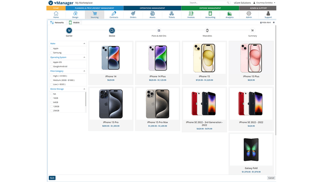Viewport: 323px width, 182px height.
Task: Open the Tickets icon
Action: tap(171, 14)
